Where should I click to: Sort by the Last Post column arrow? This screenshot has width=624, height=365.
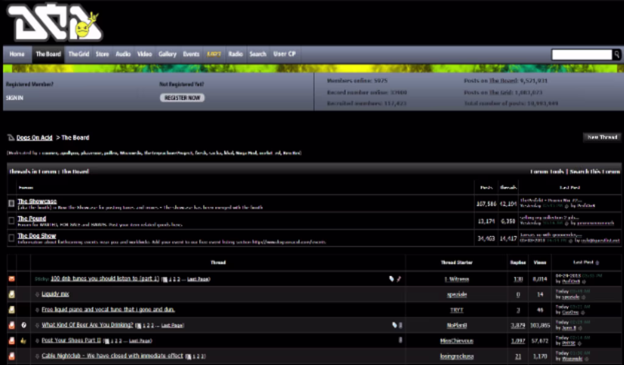pos(597,263)
